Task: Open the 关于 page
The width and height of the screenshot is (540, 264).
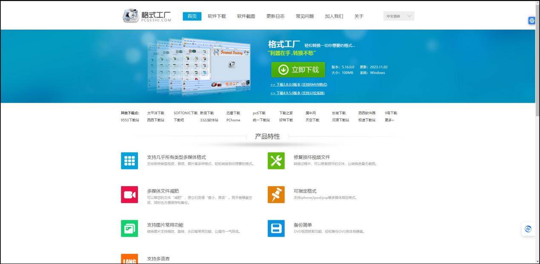Action: pyautogui.click(x=359, y=16)
